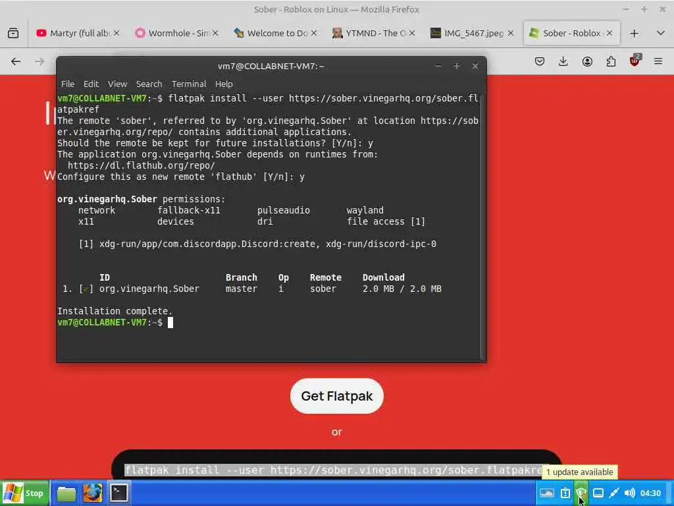
Task: Open the terminal Edit menu
Action: pos(91,84)
